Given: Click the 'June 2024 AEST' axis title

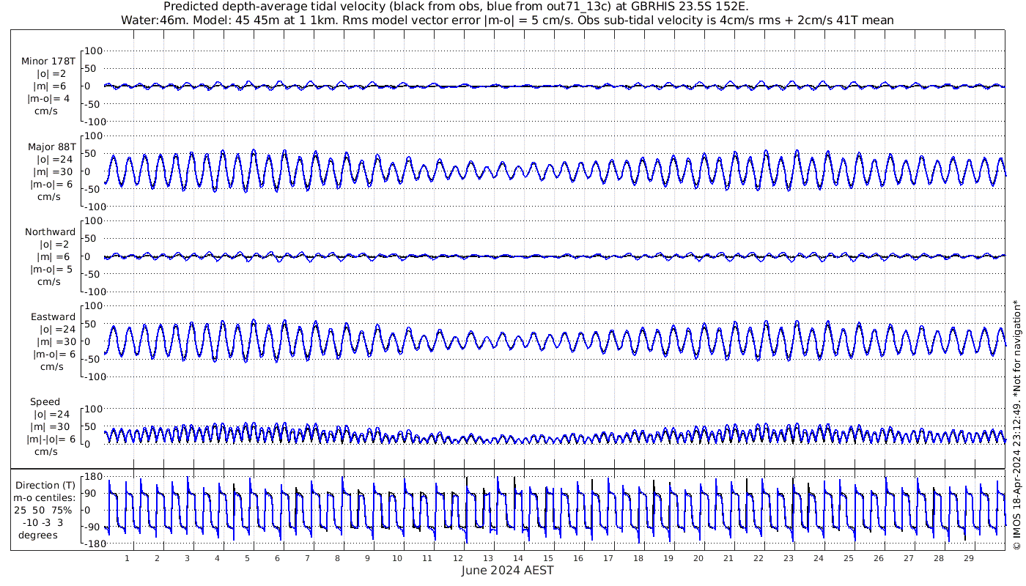Looking at the screenshot, I should tap(507, 571).
